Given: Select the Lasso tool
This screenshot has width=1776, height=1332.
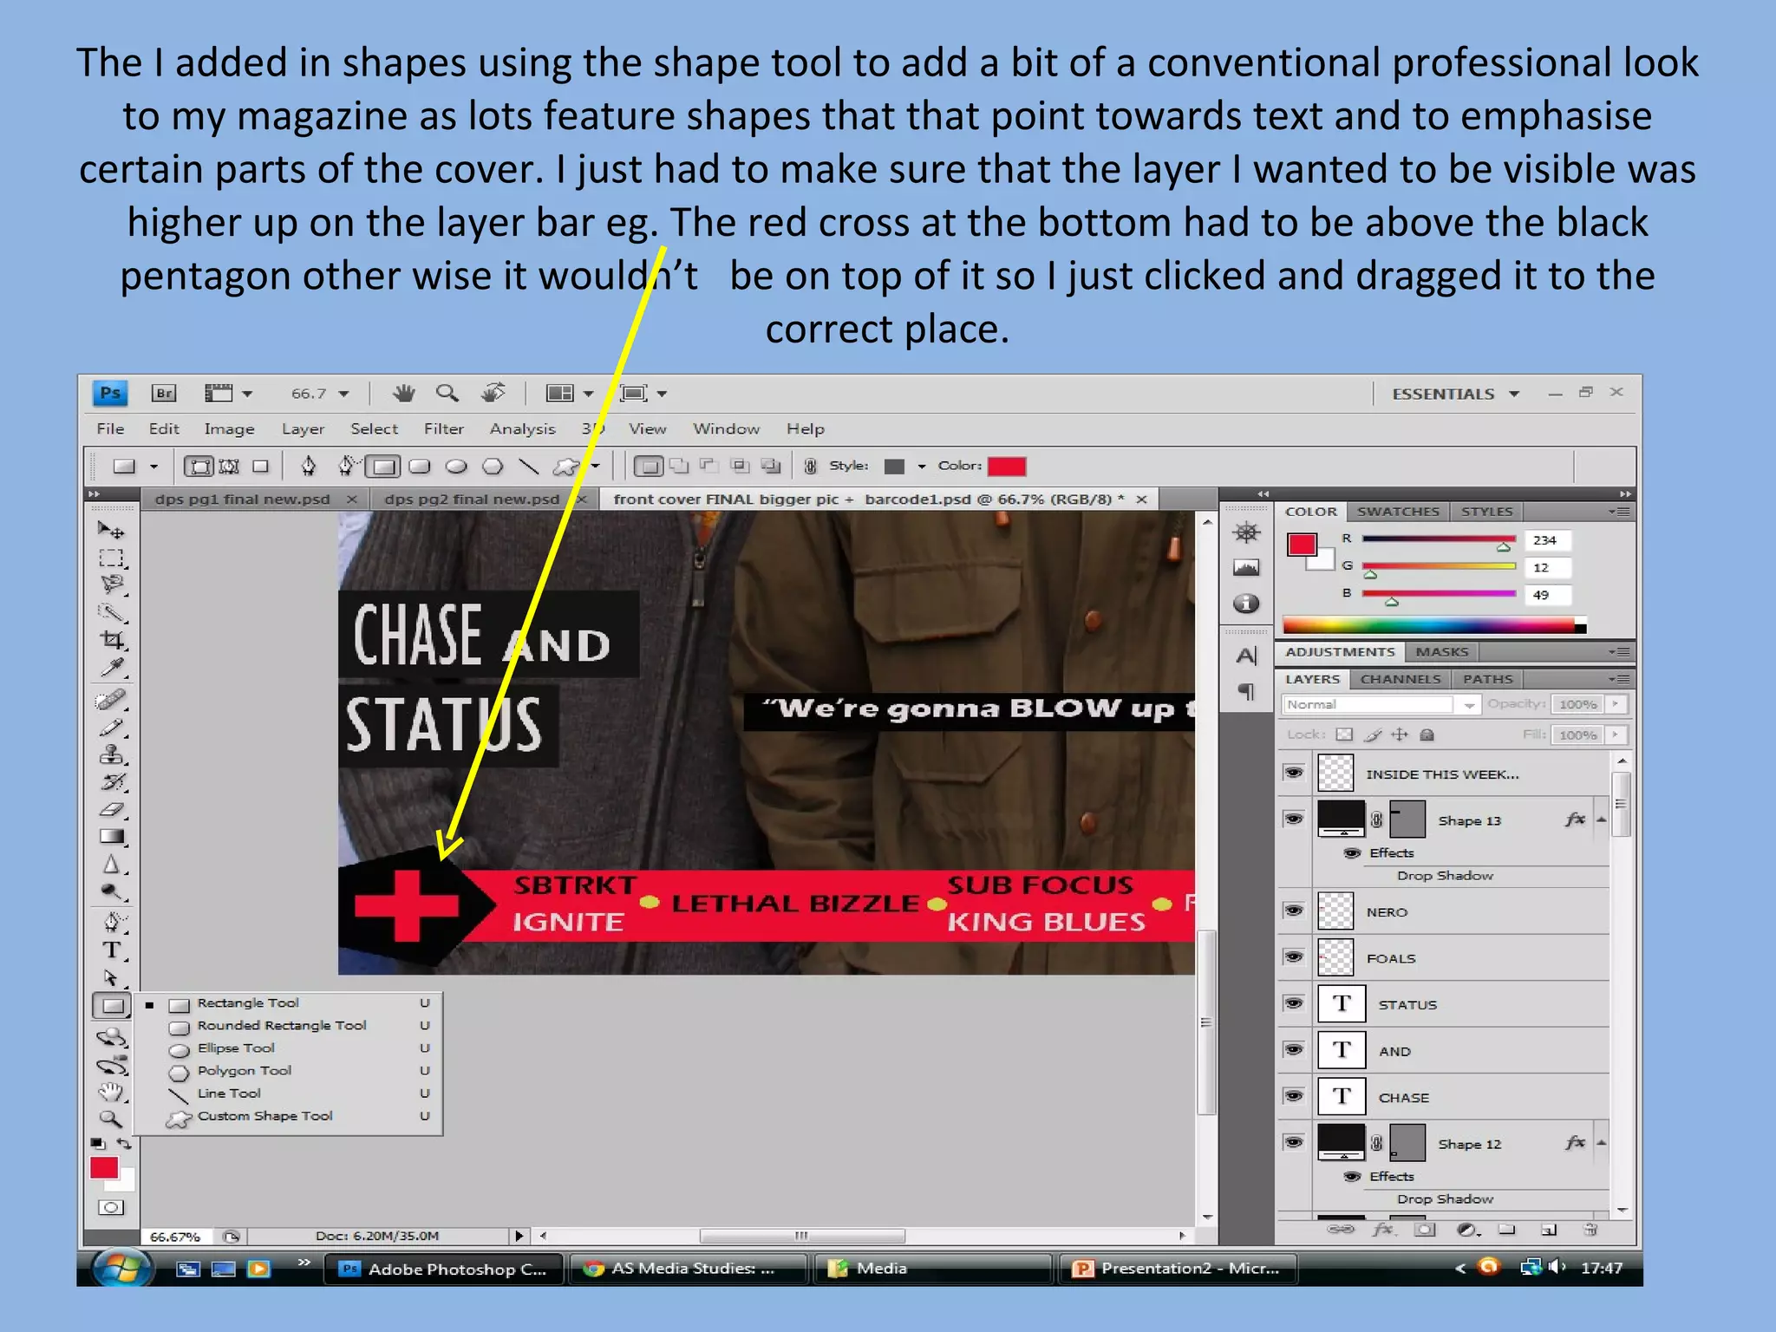Looking at the screenshot, I should 111,584.
